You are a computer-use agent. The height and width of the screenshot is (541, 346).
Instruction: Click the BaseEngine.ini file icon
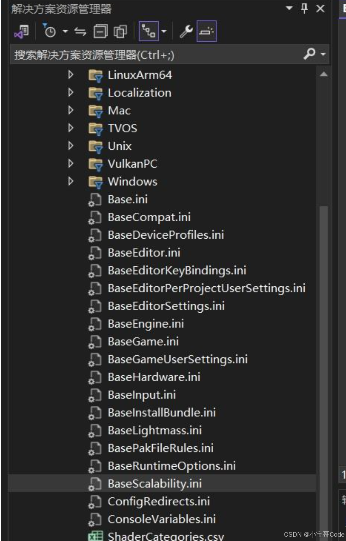[95, 324]
